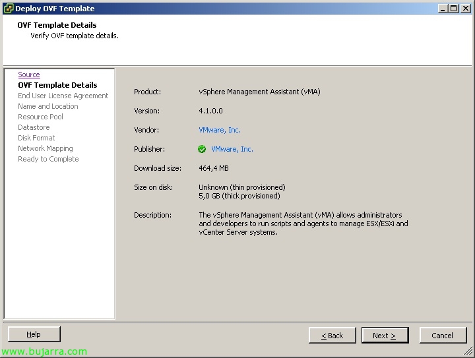
Task: Select the Datastore wizard step
Action: 34,127
